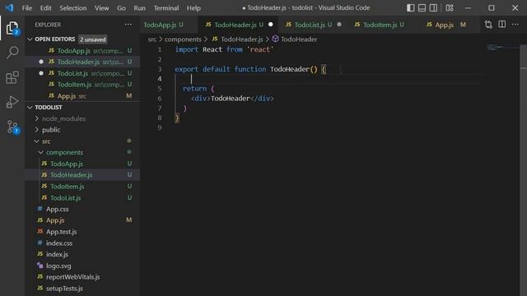Toggle the secondary side bar layout icon
The width and height of the screenshot is (527, 296).
(x=434, y=7)
